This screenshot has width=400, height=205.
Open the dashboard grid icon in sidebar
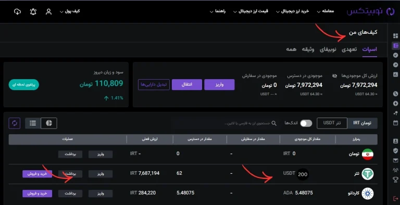(x=395, y=36)
